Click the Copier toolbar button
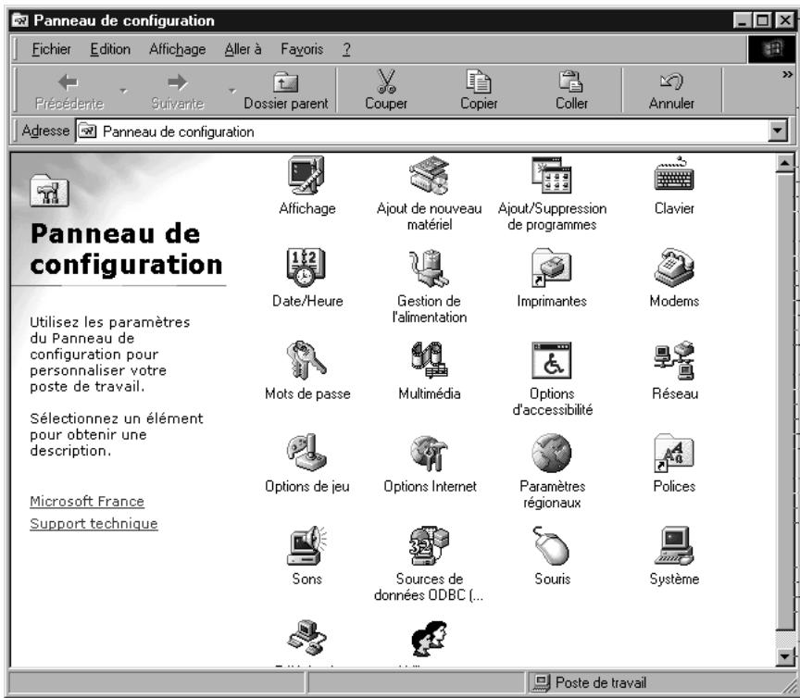 coord(479,91)
